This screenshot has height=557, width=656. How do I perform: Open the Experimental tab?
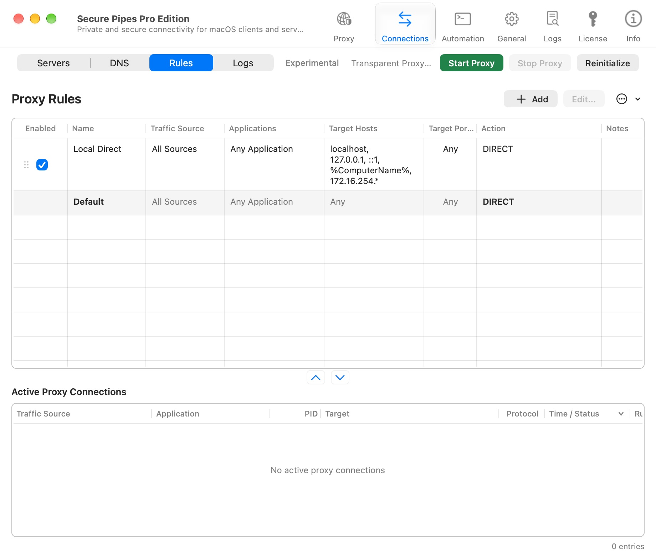click(312, 63)
